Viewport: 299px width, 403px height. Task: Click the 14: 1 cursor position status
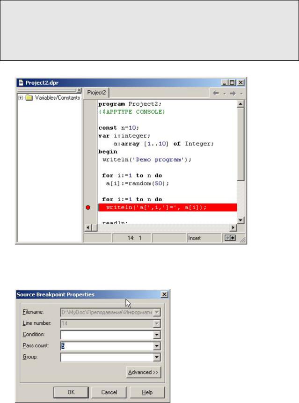point(132,238)
